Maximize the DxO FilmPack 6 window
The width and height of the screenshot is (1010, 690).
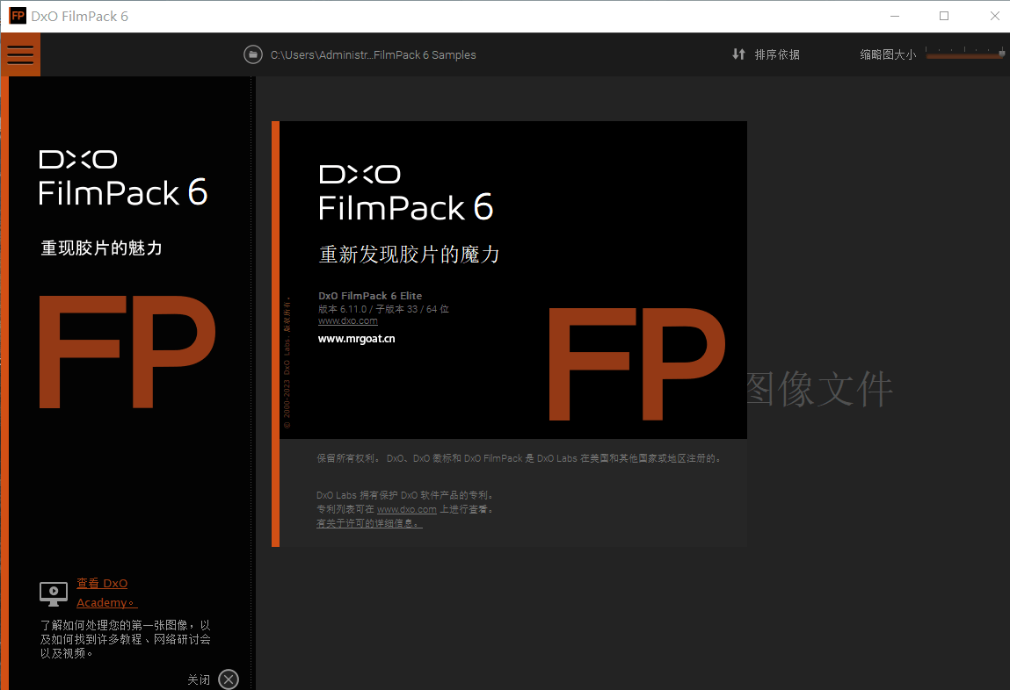(944, 16)
